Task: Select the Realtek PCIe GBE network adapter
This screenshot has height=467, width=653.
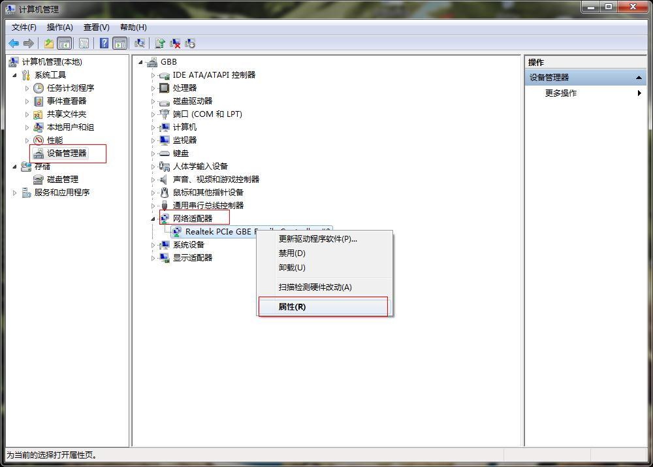Action: (x=251, y=232)
